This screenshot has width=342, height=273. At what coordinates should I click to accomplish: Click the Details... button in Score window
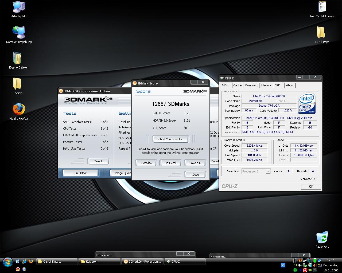pyautogui.click(x=147, y=163)
